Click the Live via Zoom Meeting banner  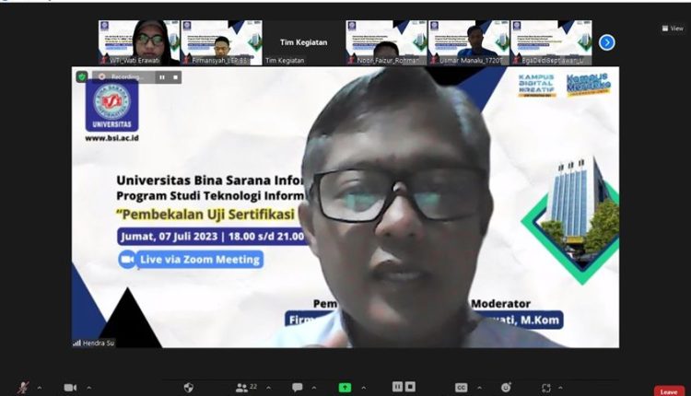191,260
